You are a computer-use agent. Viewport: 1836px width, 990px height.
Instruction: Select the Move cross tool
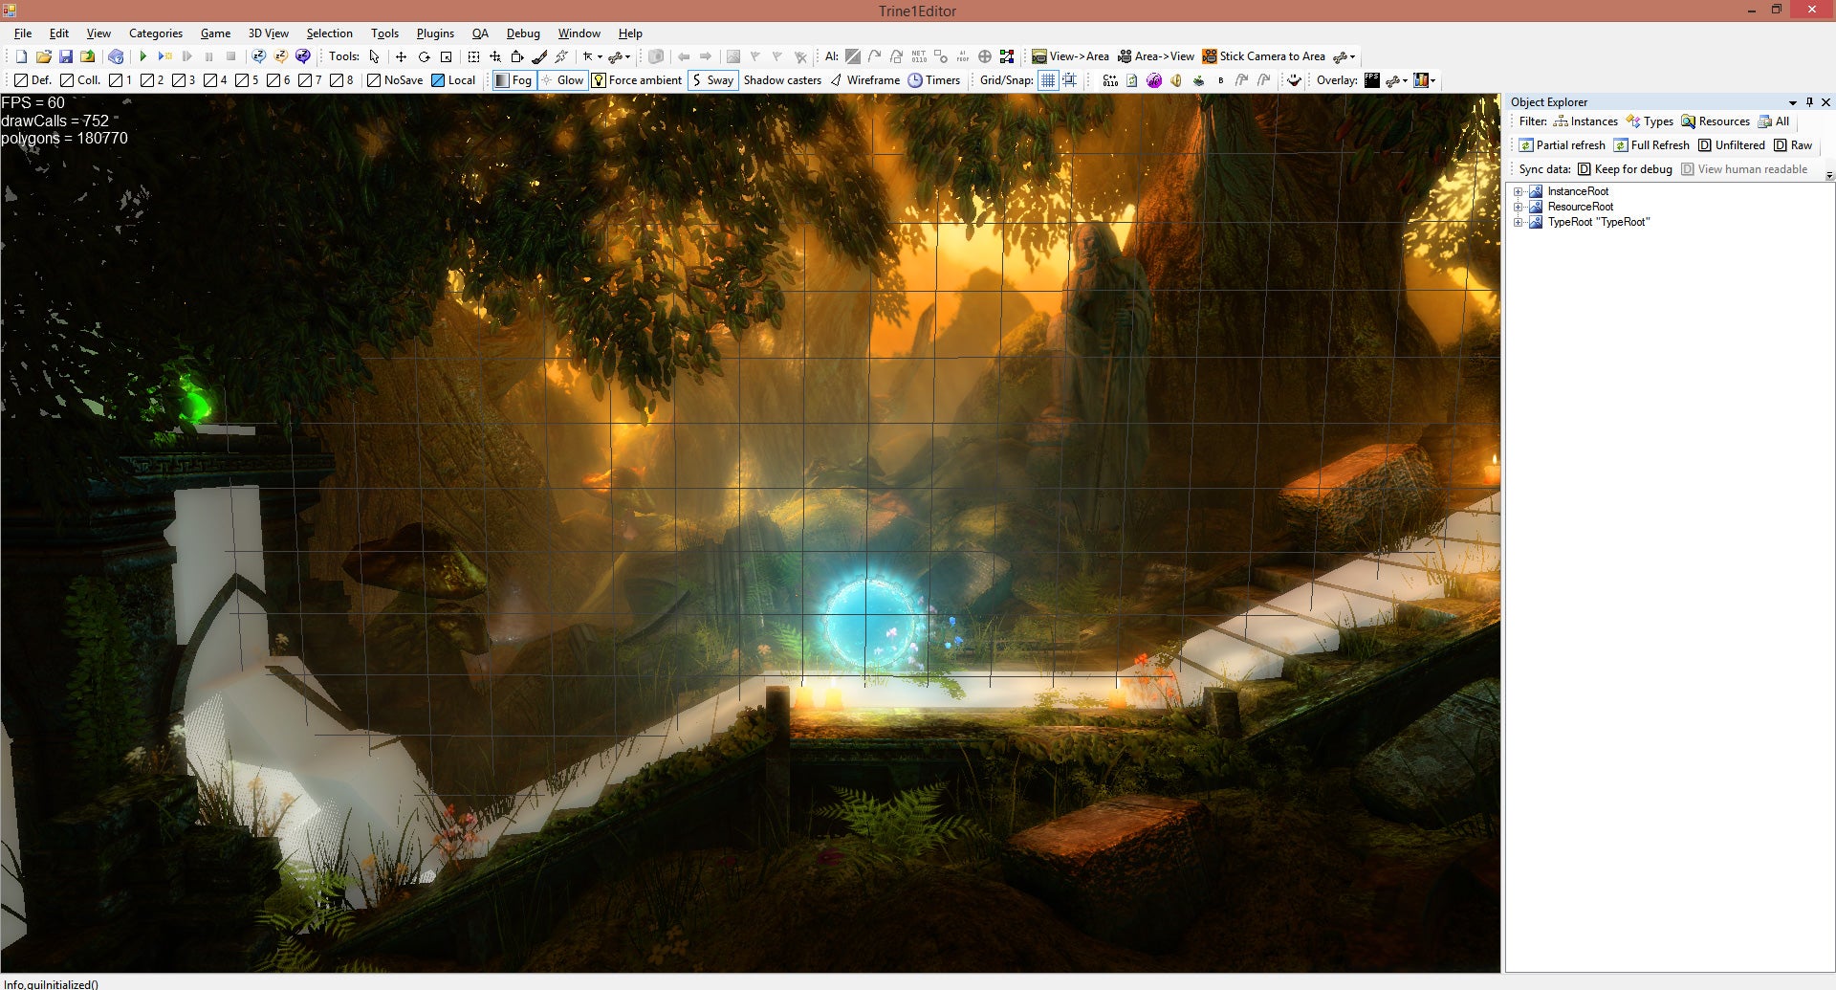[402, 56]
